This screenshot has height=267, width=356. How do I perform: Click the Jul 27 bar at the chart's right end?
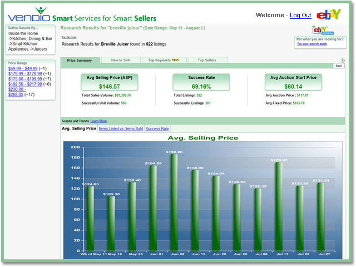click(321, 216)
